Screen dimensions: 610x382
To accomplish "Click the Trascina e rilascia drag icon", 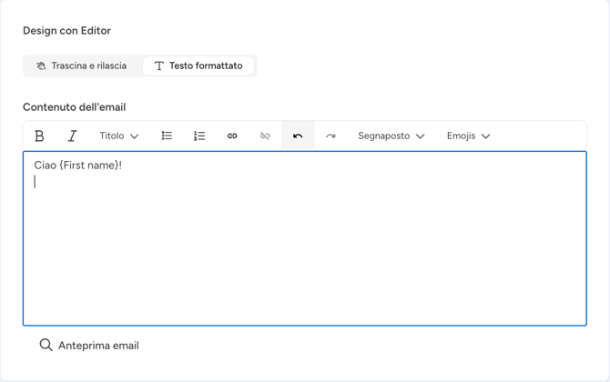I will click(x=41, y=65).
